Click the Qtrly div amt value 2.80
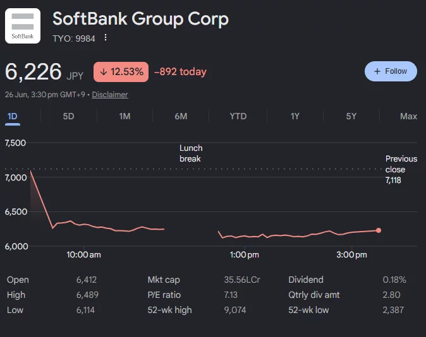This screenshot has width=426, height=337. pyautogui.click(x=391, y=295)
